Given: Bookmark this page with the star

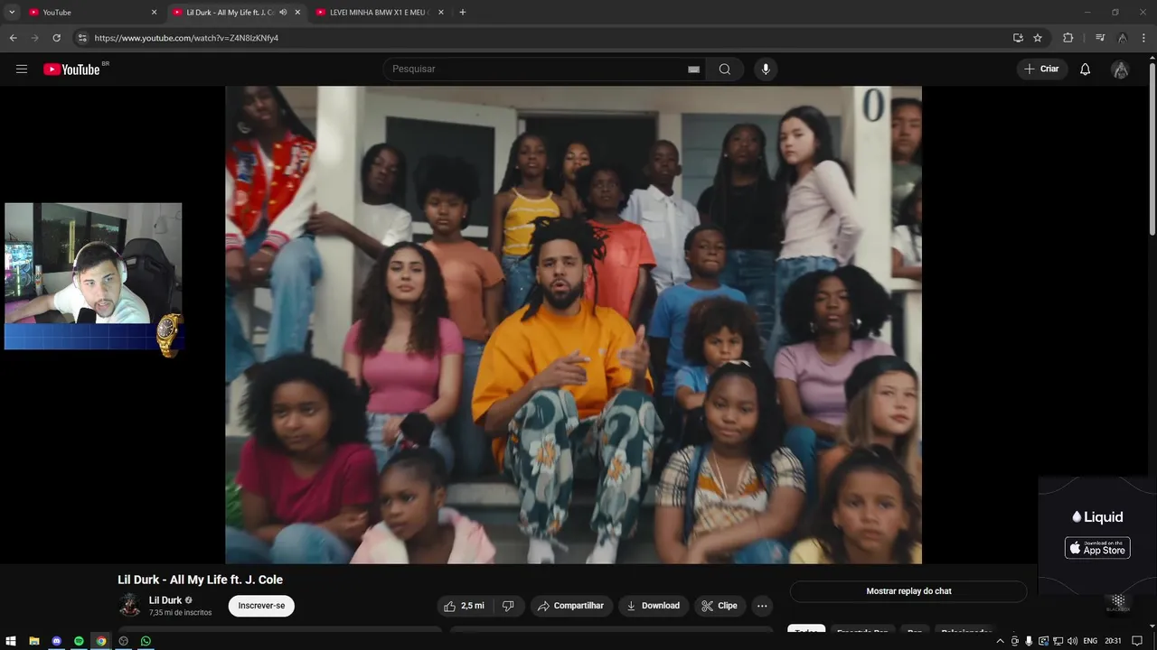Looking at the screenshot, I should [1038, 38].
